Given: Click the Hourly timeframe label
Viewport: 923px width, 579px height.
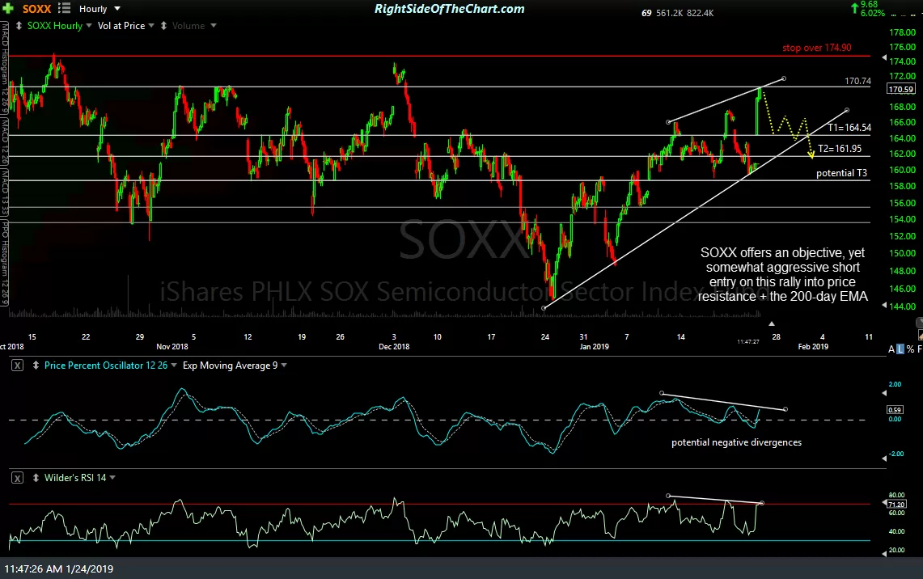Looking at the screenshot, I should click(x=93, y=9).
